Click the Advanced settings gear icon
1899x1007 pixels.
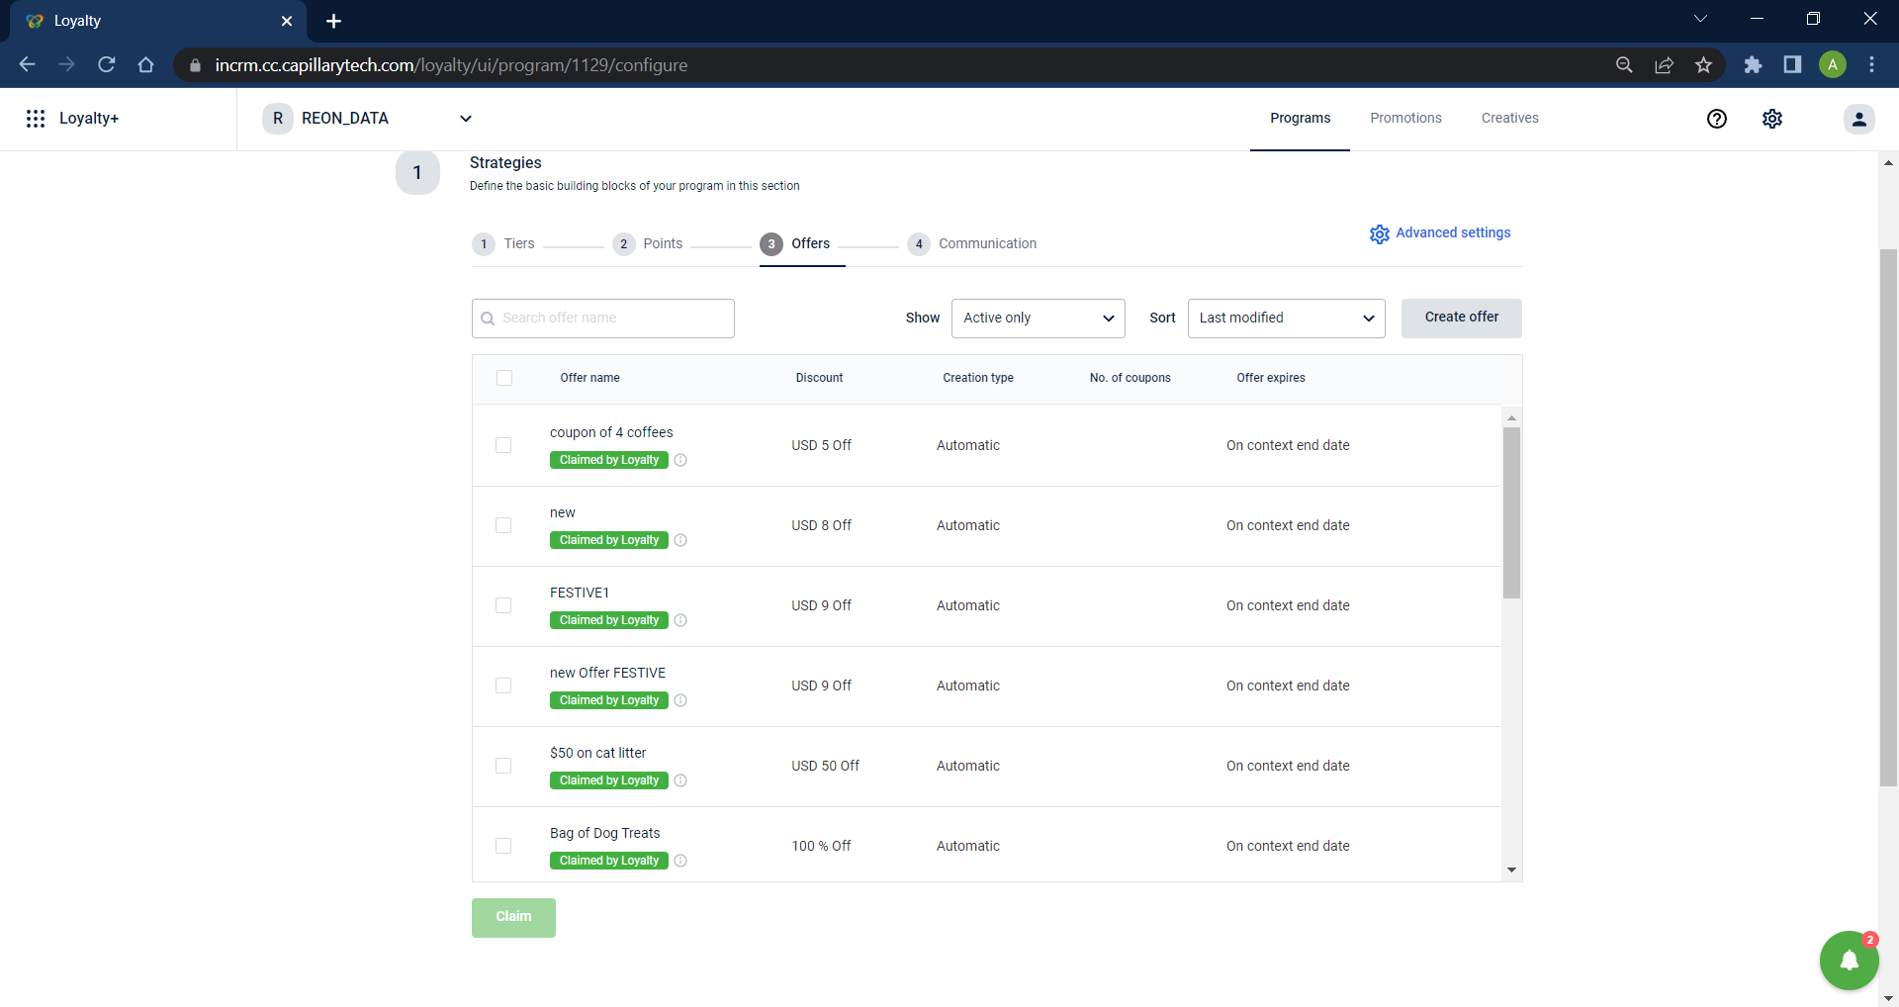point(1380,233)
